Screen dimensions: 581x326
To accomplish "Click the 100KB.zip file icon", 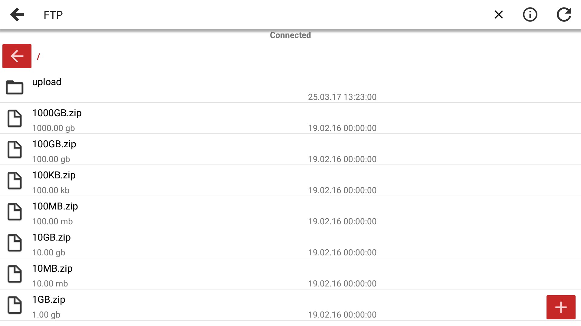I will point(15,181).
